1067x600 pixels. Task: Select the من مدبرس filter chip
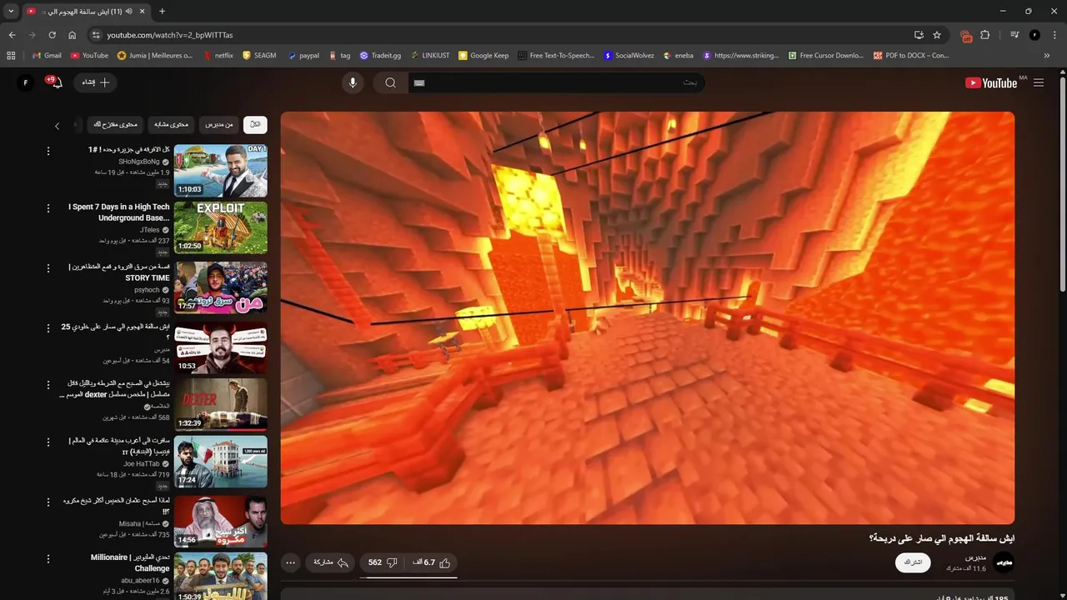click(x=218, y=124)
